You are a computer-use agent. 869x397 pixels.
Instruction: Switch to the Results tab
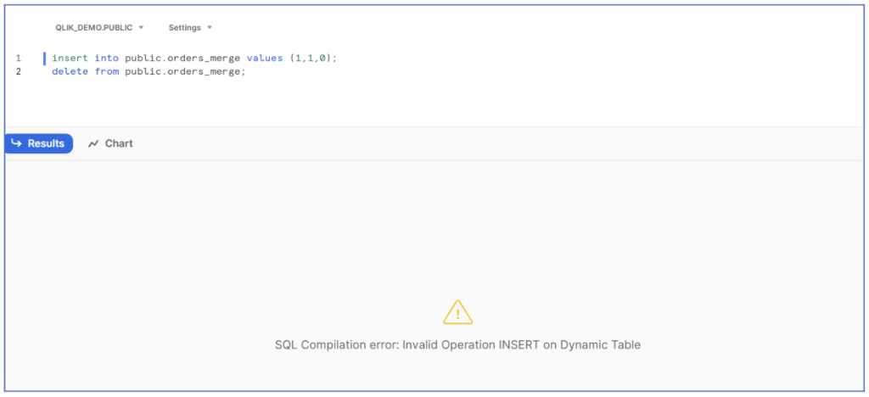[x=39, y=143]
